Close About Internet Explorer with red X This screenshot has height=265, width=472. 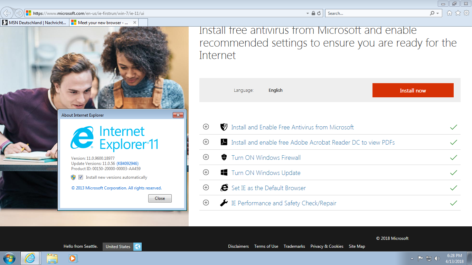coord(178,115)
